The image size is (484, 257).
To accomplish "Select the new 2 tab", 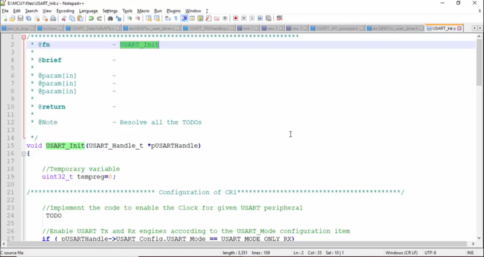I will click(x=272, y=28).
